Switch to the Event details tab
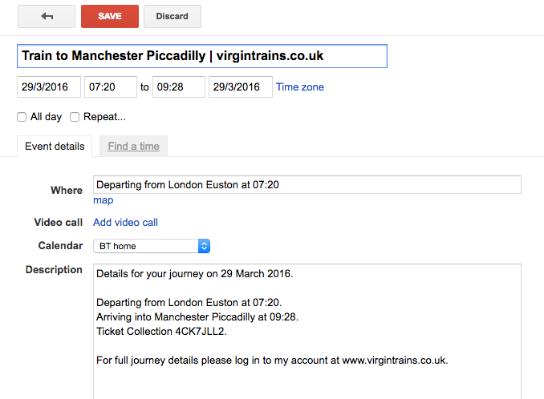Screen dimensions: 544x399 55,146
